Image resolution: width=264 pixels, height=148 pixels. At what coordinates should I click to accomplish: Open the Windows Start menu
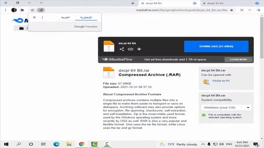[x=6, y=144]
